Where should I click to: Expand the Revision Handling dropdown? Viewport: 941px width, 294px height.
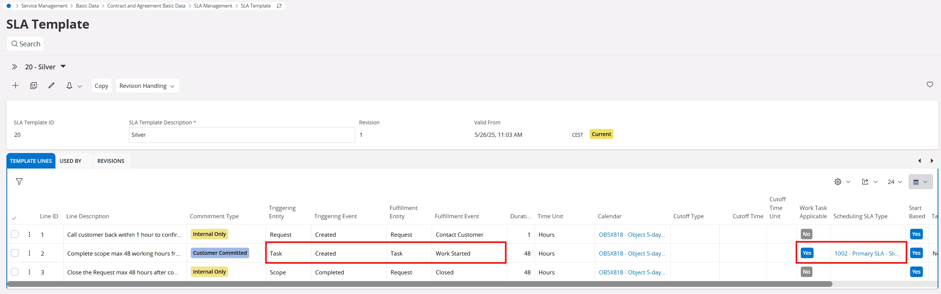(147, 86)
